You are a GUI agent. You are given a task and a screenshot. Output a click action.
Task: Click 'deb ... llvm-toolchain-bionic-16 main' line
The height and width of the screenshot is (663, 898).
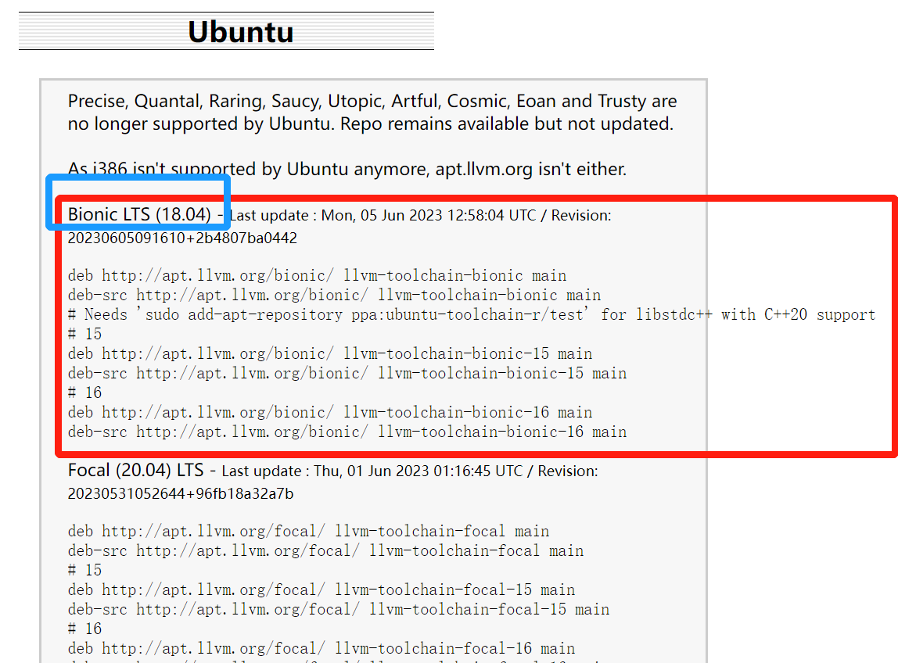click(x=330, y=412)
